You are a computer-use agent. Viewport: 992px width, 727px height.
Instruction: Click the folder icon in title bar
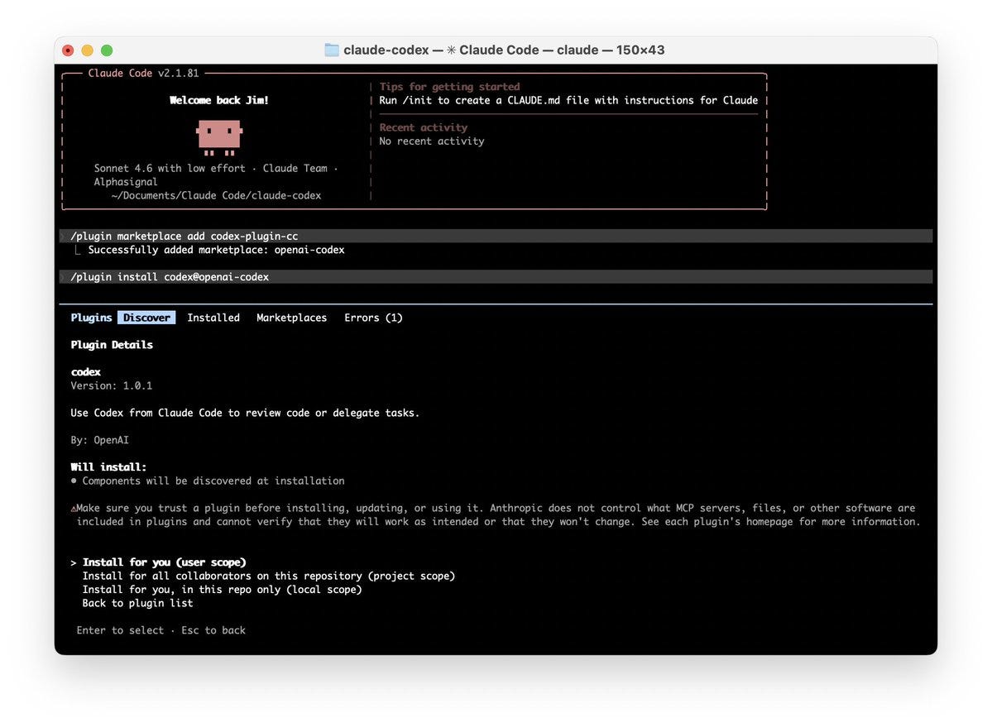(x=332, y=50)
